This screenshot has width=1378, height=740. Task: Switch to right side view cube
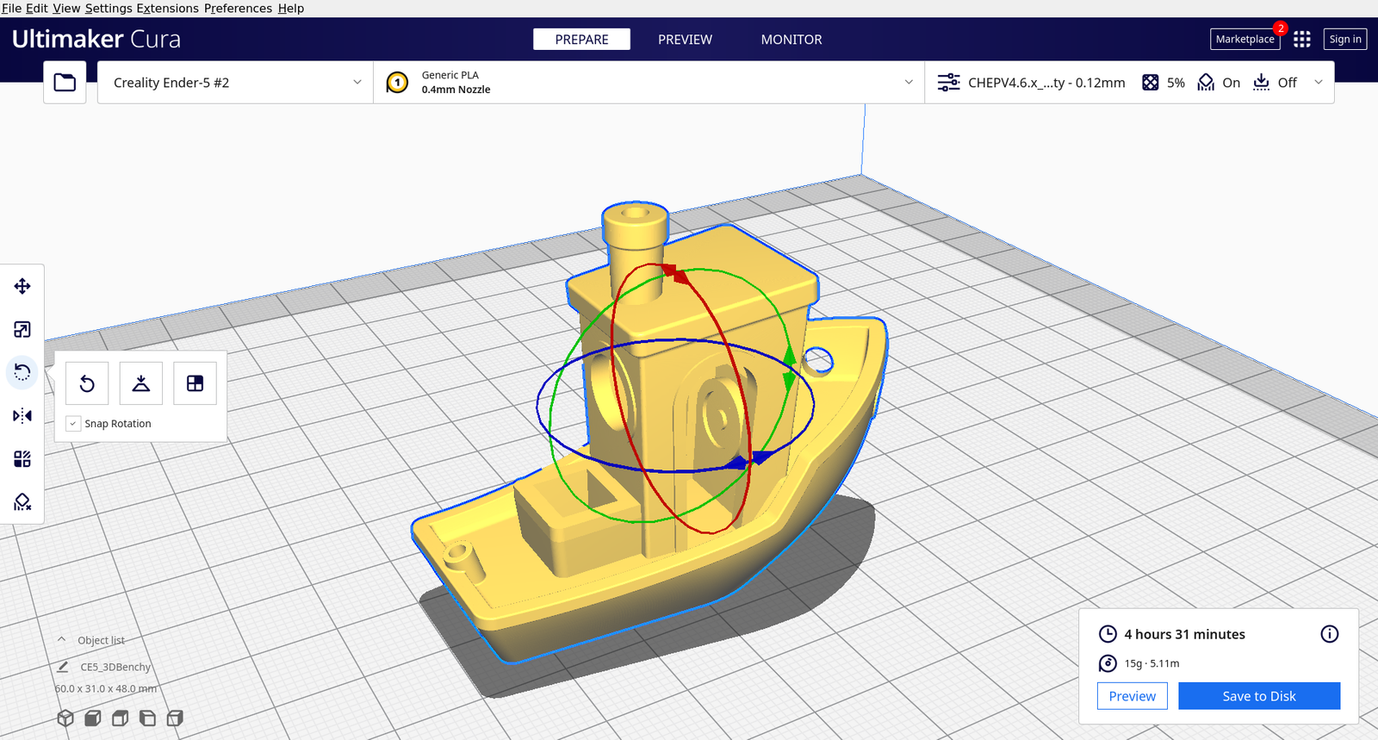point(175,718)
